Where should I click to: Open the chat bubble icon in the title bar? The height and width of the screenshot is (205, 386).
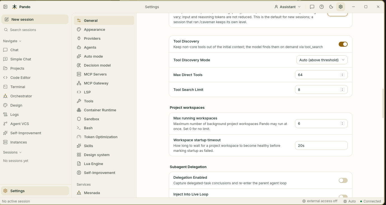point(312,7)
